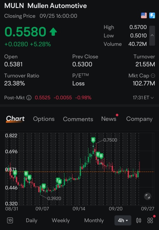Expand chart to fullscreen

[x=147, y=196]
